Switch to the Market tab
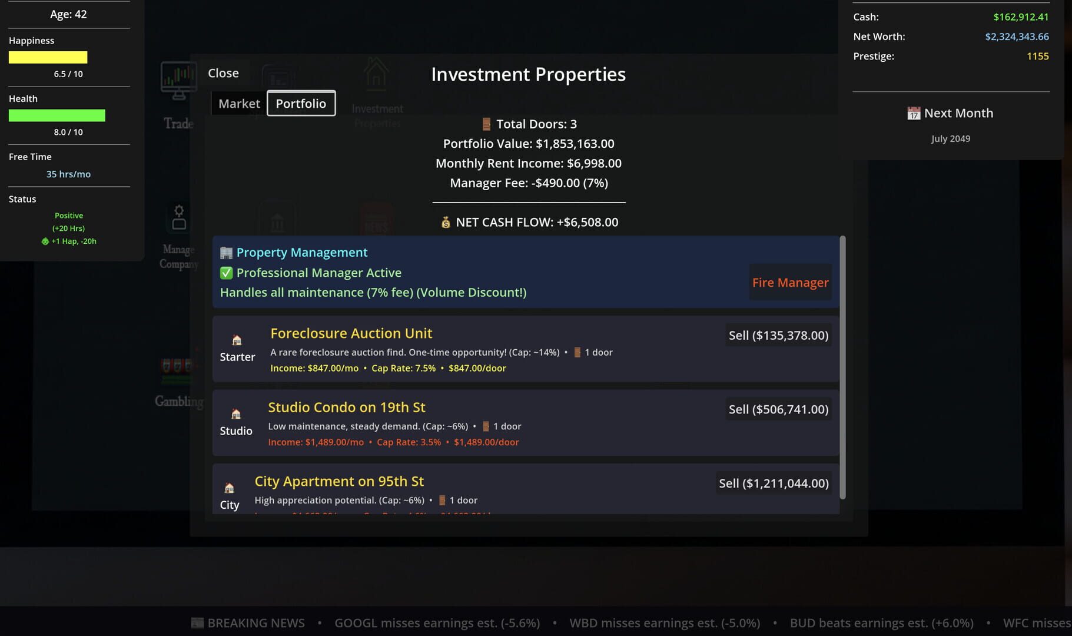Viewport: 1072px width, 636px height. (x=238, y=103)
